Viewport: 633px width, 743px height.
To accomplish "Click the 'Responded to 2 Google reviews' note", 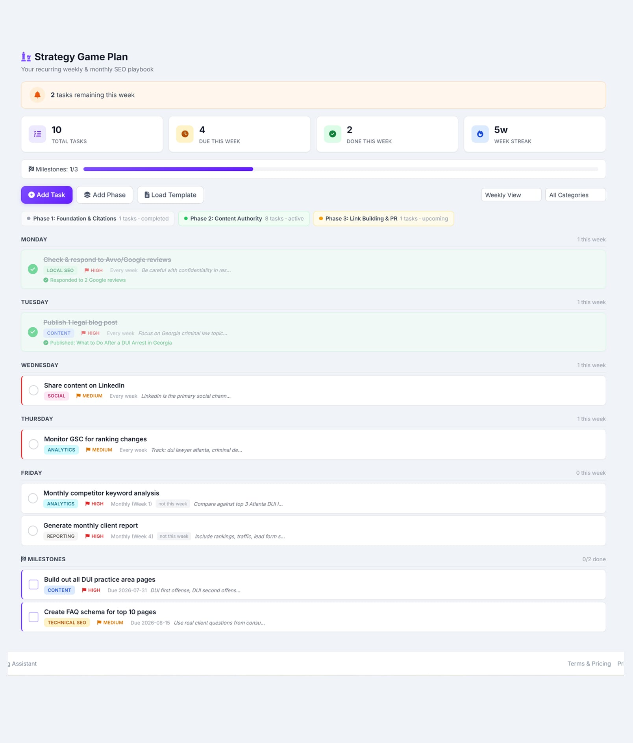I will (x=88, y=280).
